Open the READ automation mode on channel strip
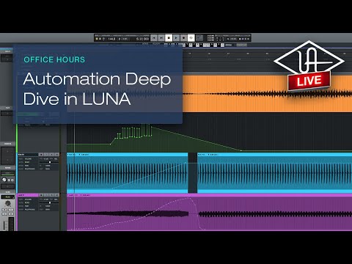352x264 pixels. (8, 197)
